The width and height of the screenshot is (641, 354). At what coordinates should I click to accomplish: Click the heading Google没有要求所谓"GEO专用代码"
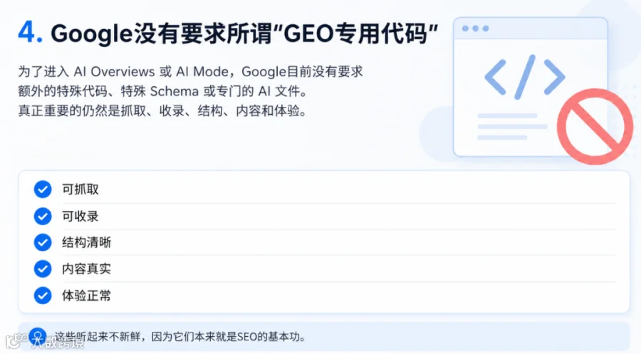[x=244, y=33]
